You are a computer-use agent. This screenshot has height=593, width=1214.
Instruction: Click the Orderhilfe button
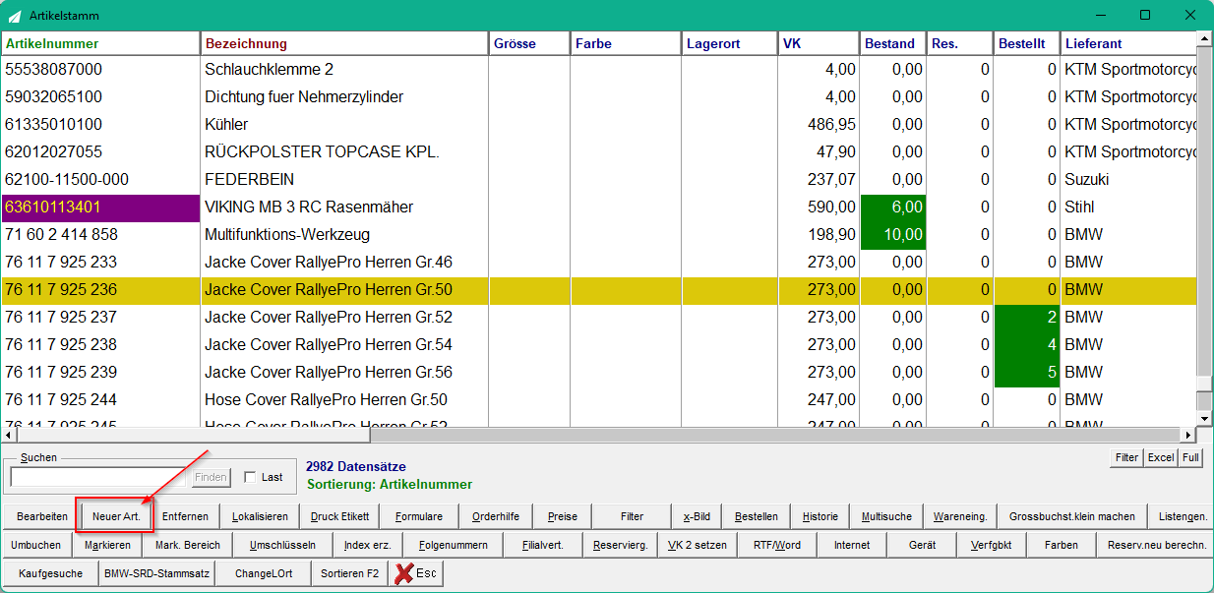497,516
